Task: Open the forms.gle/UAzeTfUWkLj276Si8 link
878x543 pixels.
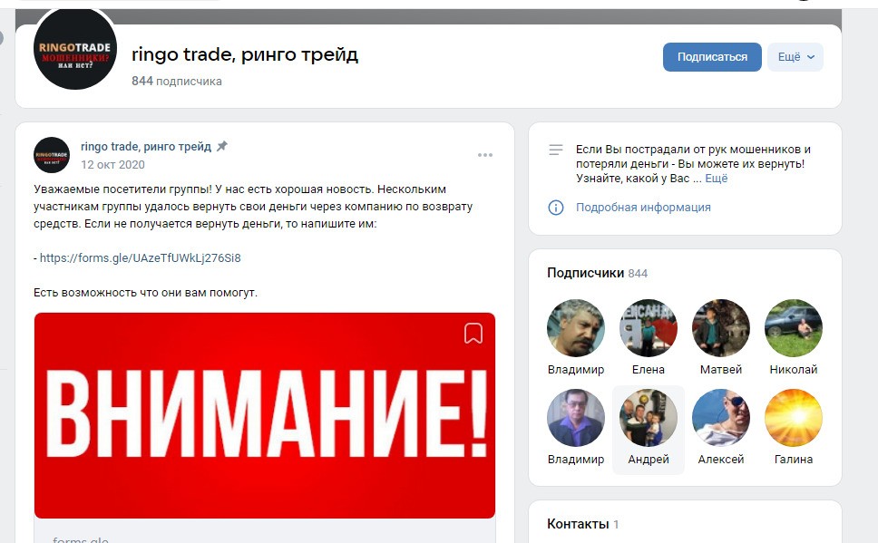Action: point(140,258)
